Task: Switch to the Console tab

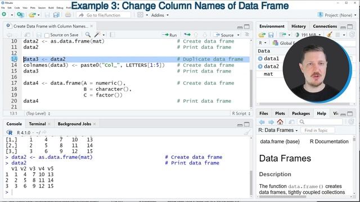Action: 14,124
